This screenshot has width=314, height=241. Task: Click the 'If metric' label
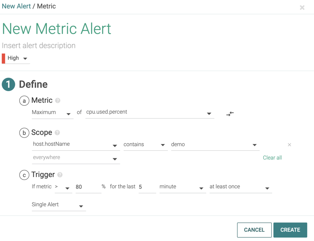tap(42, 187)
